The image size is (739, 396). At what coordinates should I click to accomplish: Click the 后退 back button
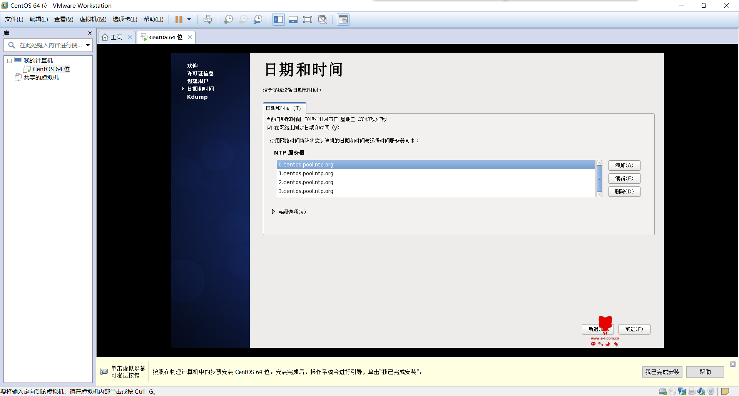(597, 329)
